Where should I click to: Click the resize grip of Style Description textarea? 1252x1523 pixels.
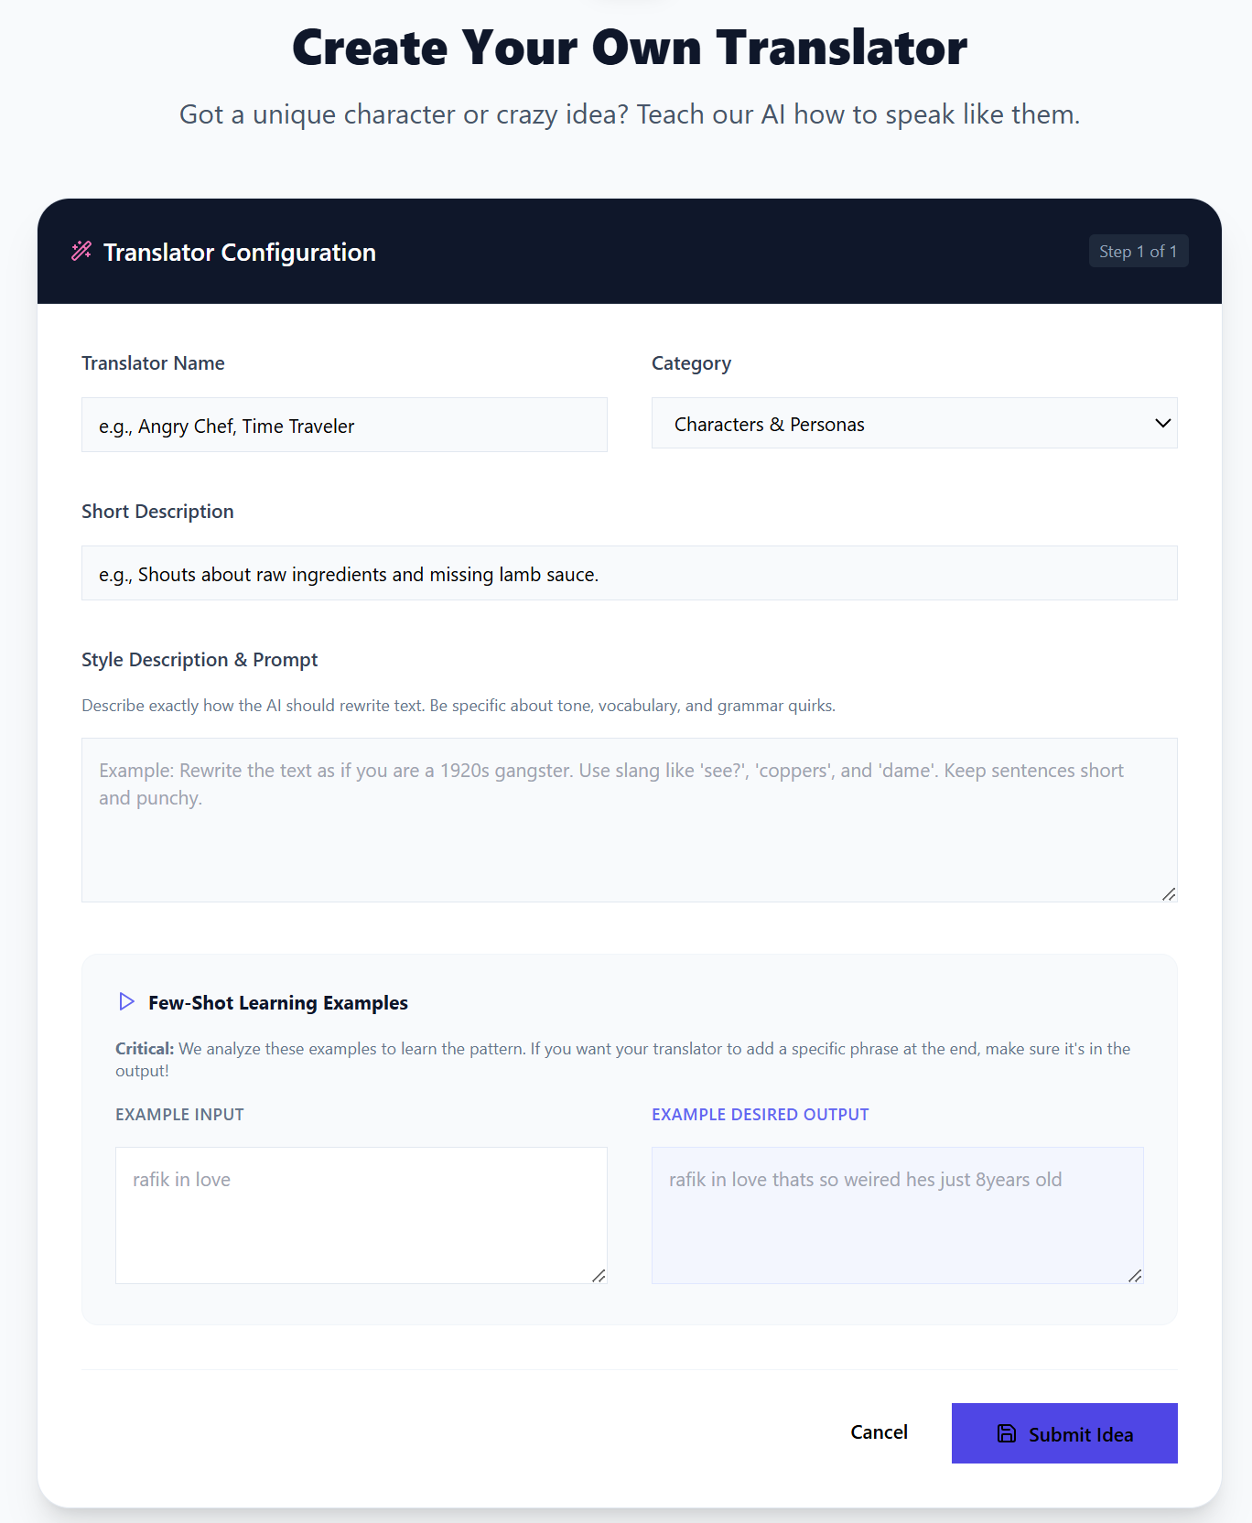1169,893
